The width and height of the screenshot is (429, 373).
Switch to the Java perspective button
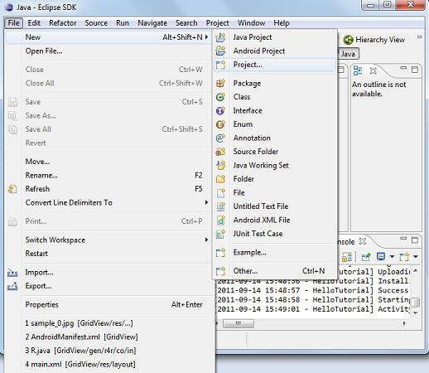click(x=348, y=54)
